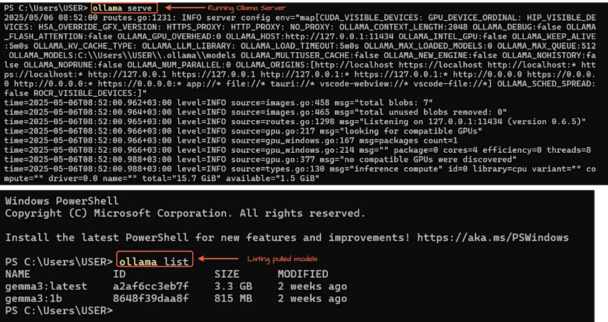Click the final empty PS C:\Users\USER> prompt
The image size is (608, 322).
(x=59, y=310)
